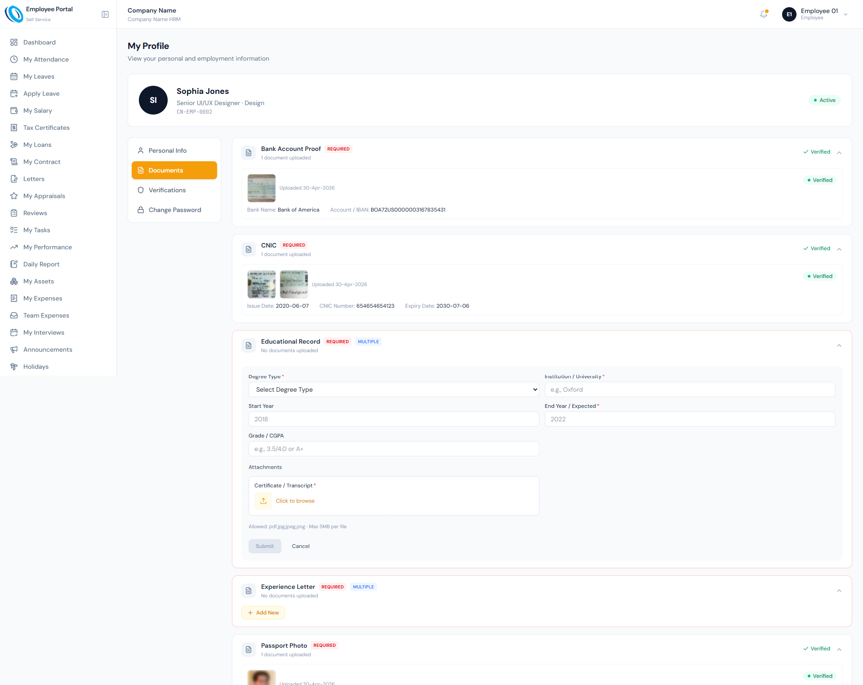The height and width of the screenshot is (685, 863).
Task: Click the Employee Portal logo
Action: click(x=14, y=14)
